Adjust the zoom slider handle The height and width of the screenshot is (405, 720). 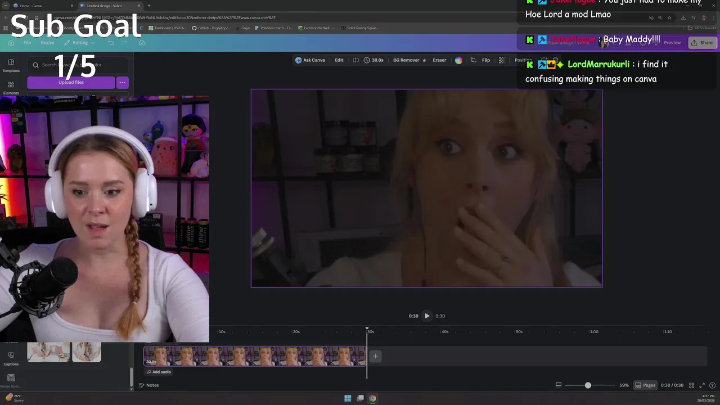pyautogui.click(x=588, y=385)
